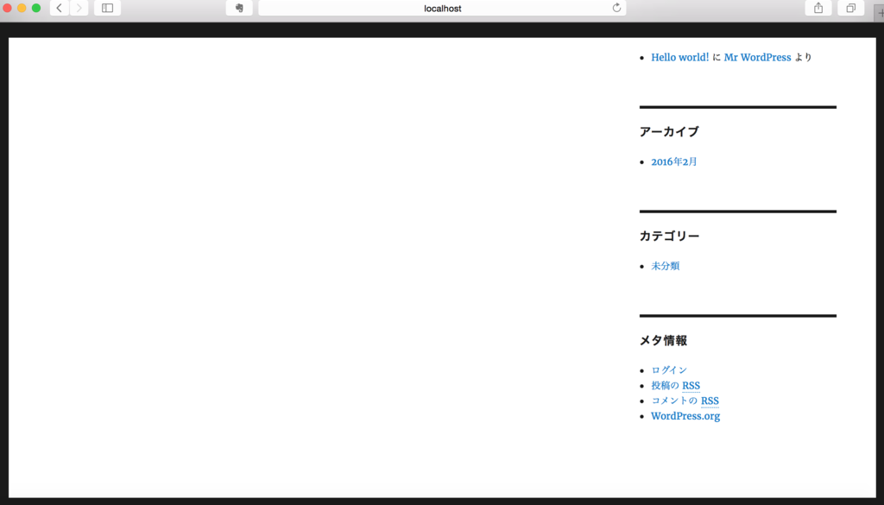This screenshot has width=884, height=505.
Task: Select the カテゴリー heading text
Action: pos(669,236)
